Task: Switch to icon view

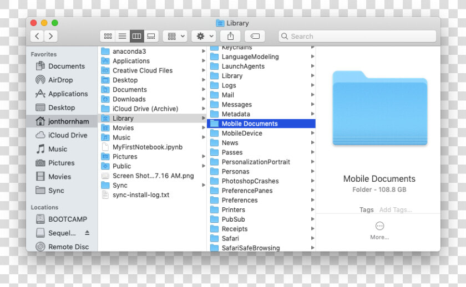Action: (x=108, y=36)
